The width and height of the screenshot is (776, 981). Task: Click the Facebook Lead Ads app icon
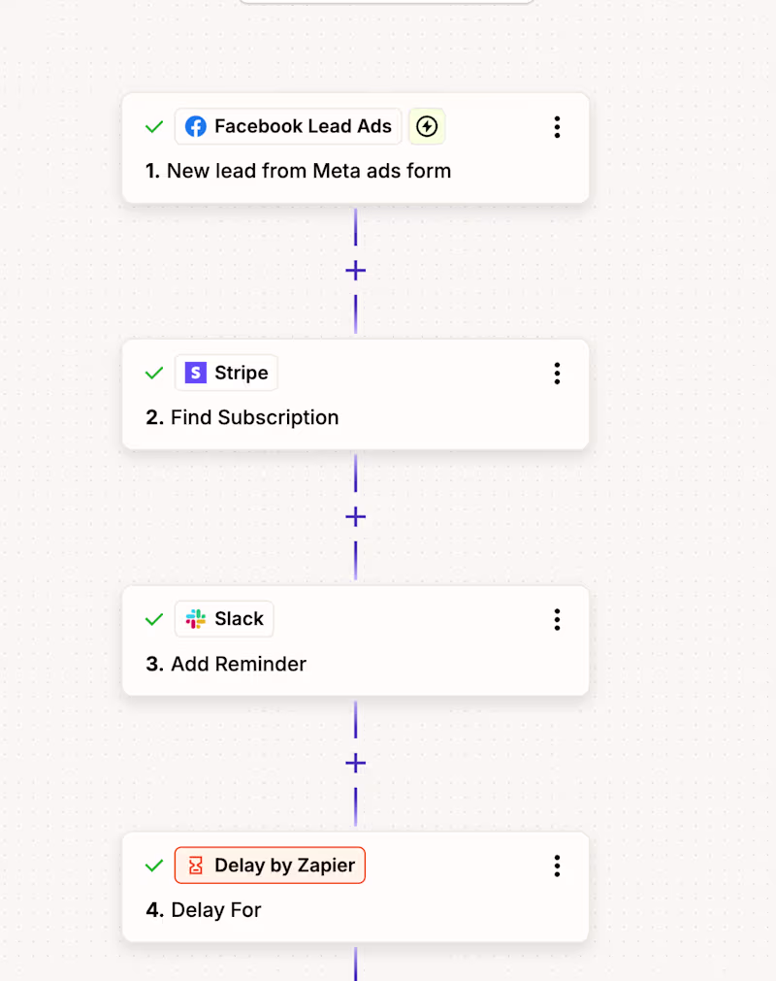(197, 126)
